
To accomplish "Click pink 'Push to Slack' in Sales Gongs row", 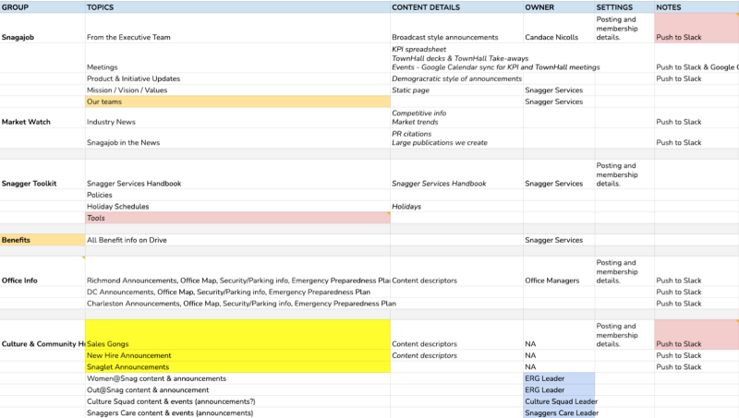I will [x=697, y=335].
